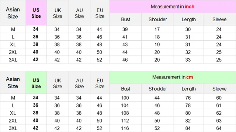Screen dimensions: 236x132
Task: Click the pink-highlighted word 'inch' header area
Action: click(x=190, y=7)
